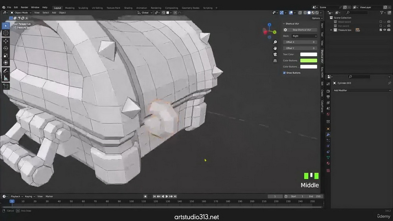Choose the Annotate pencil tool
393x221 pixels.
click(x=6, y=71)
